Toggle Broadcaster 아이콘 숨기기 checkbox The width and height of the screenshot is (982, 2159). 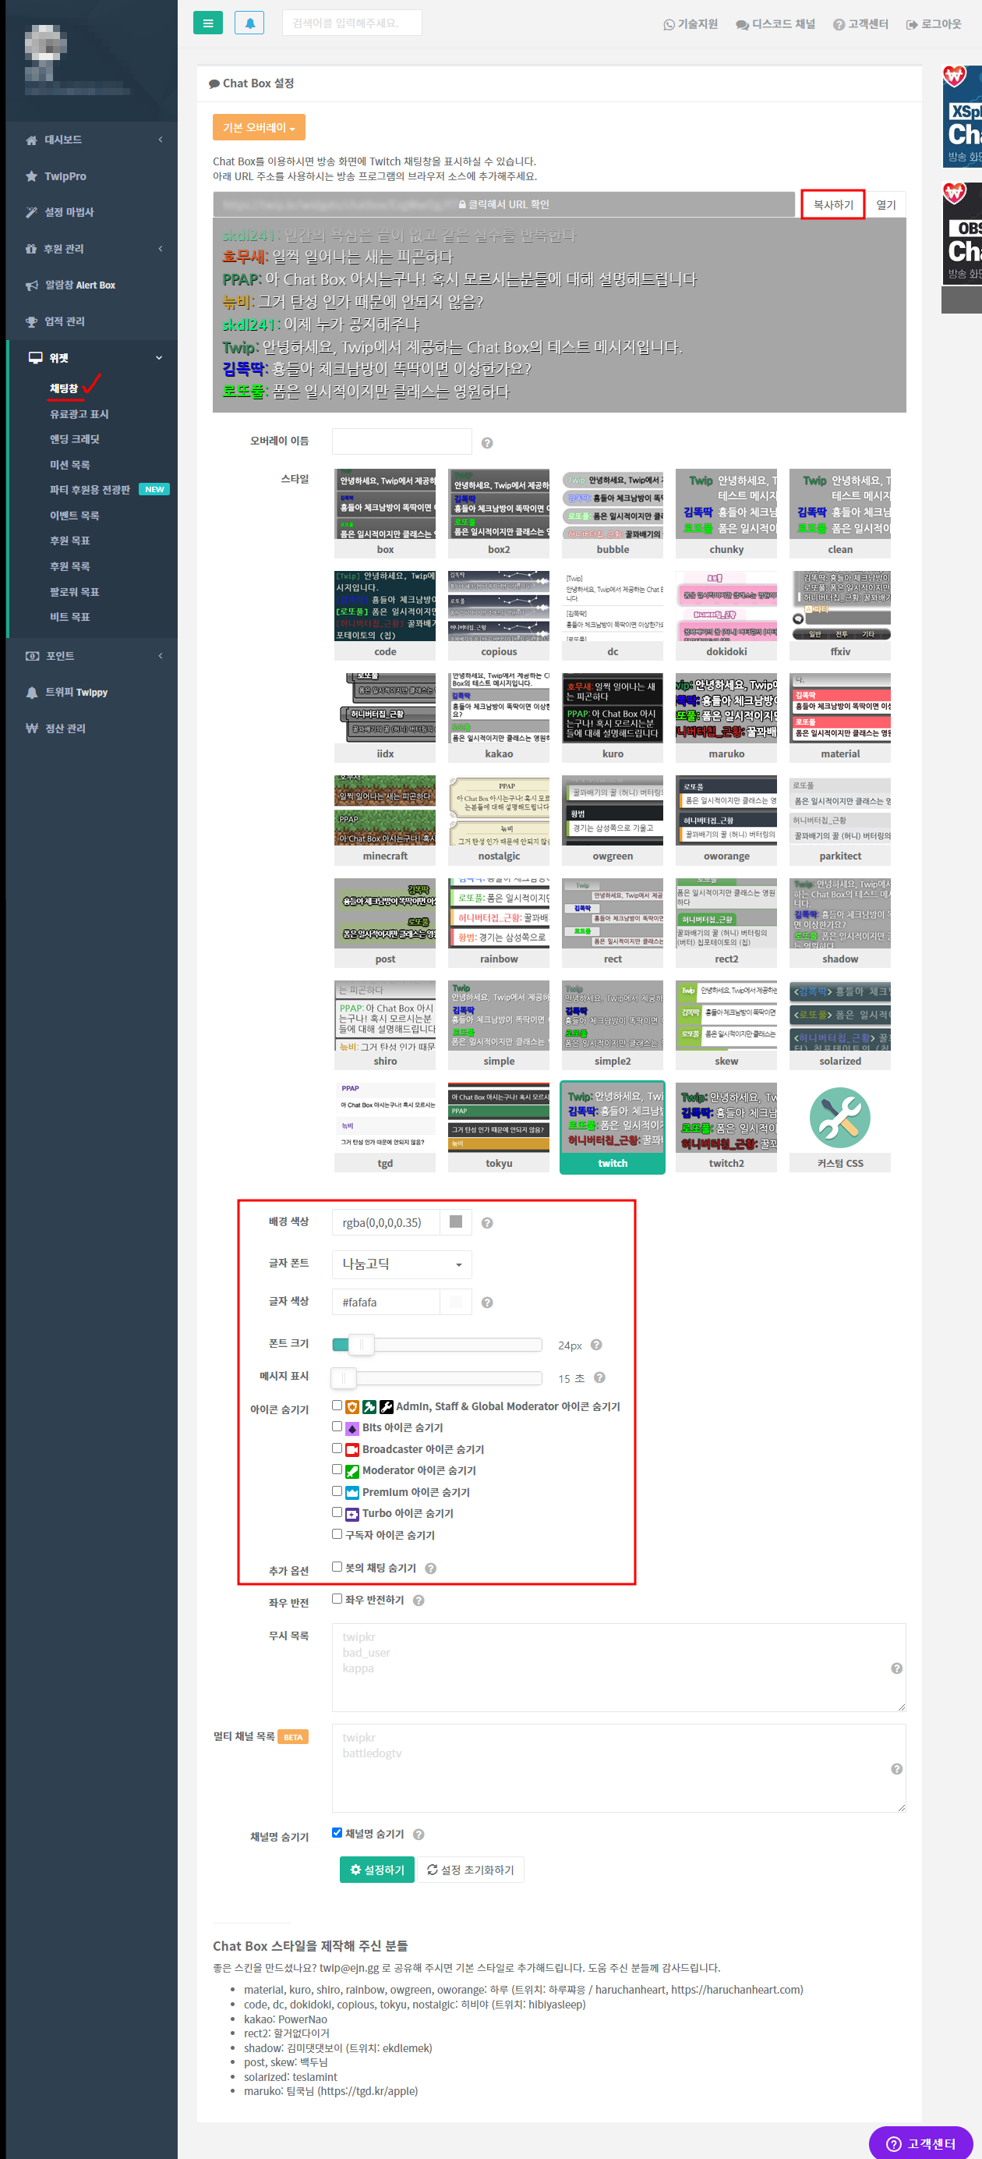pyautogui.click(x=337, y=1448)
